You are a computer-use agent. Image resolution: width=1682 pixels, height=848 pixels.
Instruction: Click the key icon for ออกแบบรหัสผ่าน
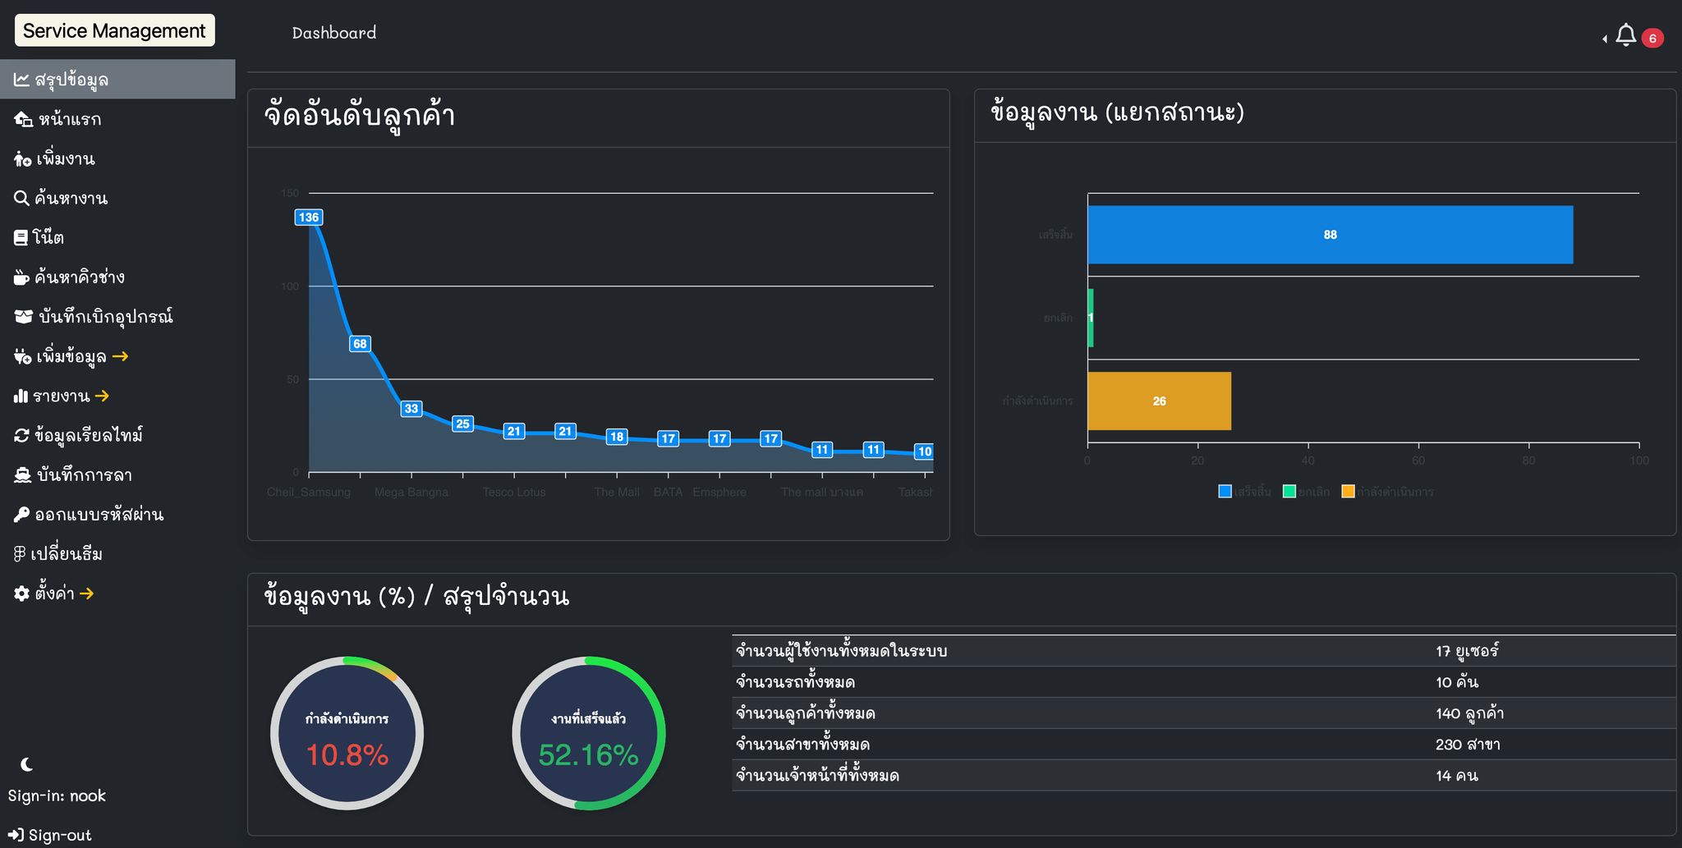[21, 515]
